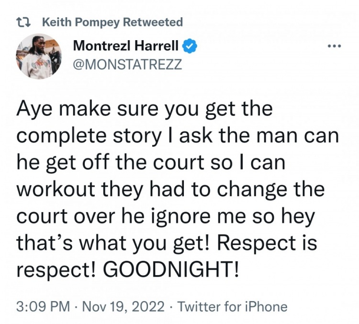Click "Keith Pompey Retweeted" label
The height and width of the screenshot is (324, 359).
(x=112, y=22)
